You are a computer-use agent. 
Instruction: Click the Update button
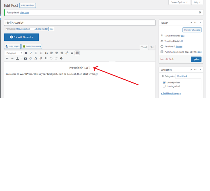(196, 59)
